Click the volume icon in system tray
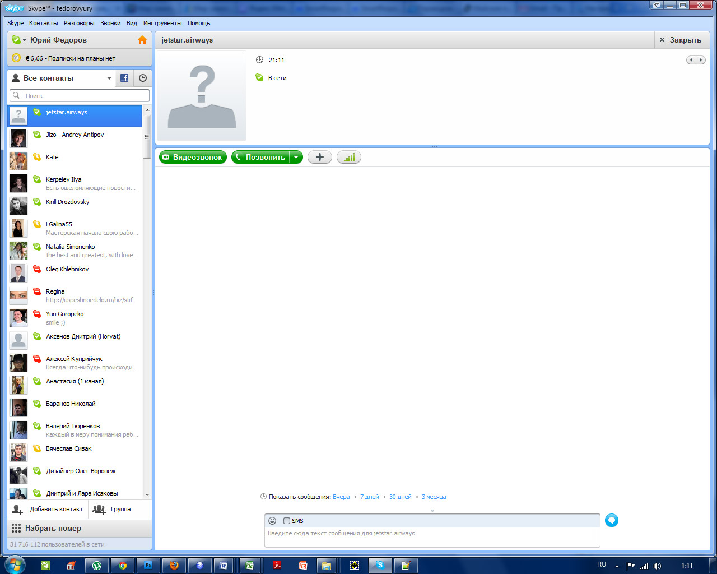The width and height of the screenshot is (717, 574). tap(657, 566)
